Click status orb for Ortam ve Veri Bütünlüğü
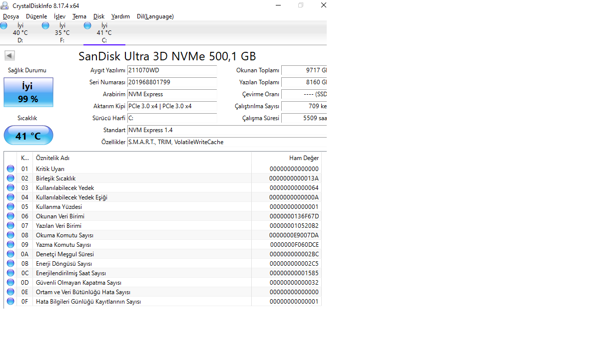The height and width of the screenshot is (347, 597). click(x=10, y=292)
